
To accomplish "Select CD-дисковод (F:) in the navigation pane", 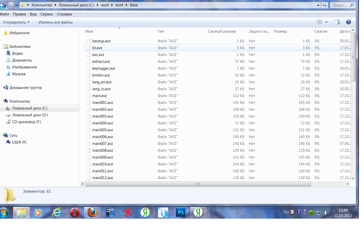I will (x=27, y=122).
